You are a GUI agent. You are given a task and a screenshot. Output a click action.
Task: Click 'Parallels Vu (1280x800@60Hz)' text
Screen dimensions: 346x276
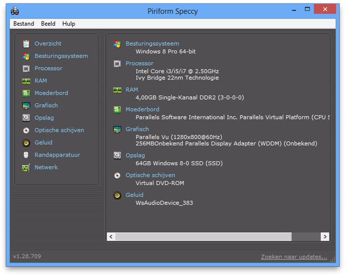[179, 137]
